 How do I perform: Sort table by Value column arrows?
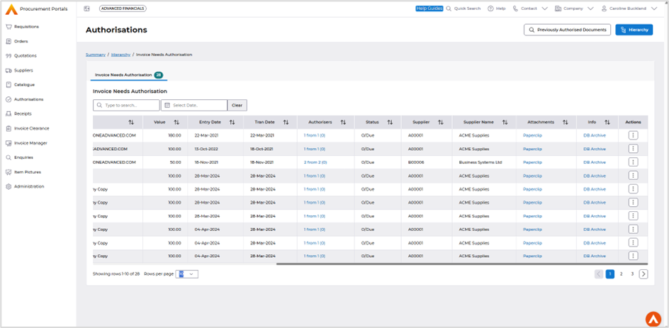(x=176, y=123)
